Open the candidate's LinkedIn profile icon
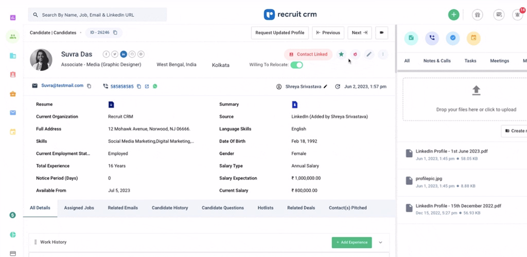Image resolution: width=527 pixels, height=257 pixels. tap(124, 54)
